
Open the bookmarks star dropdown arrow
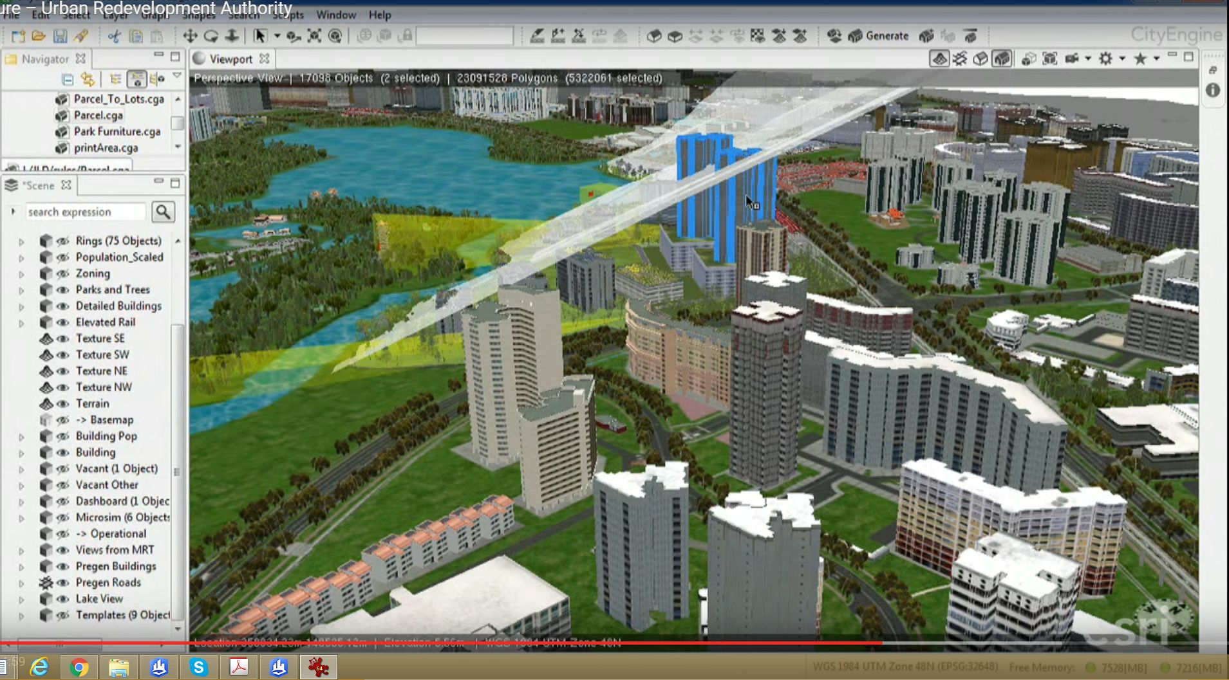tap(1156, 59)
